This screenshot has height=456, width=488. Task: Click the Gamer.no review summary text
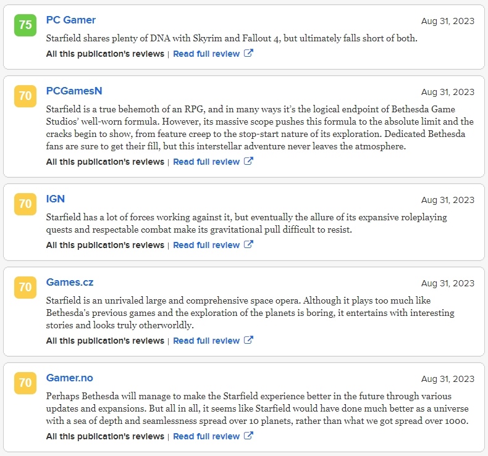(x=257, y=408)
